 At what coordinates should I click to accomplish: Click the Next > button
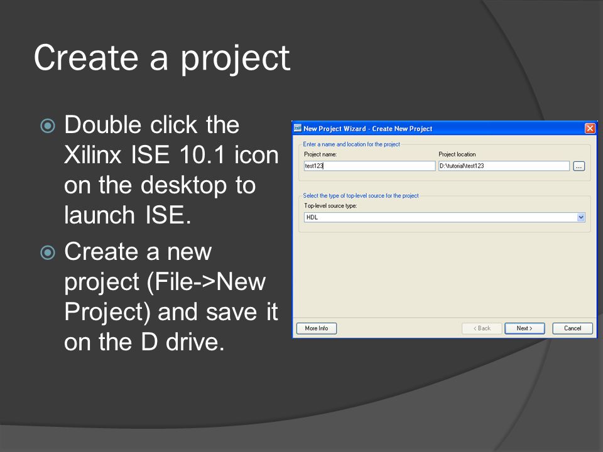coord(524,328)
